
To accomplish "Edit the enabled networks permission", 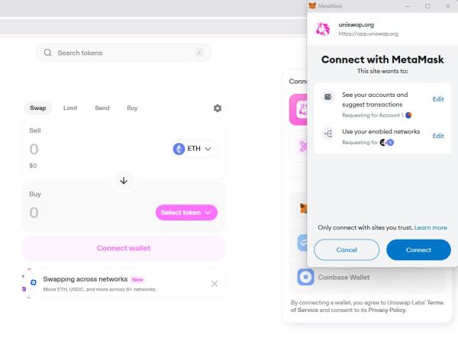I will [x=438, y=136].
